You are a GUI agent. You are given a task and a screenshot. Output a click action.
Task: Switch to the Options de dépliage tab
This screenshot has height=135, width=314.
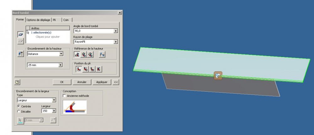click(38, 20)
